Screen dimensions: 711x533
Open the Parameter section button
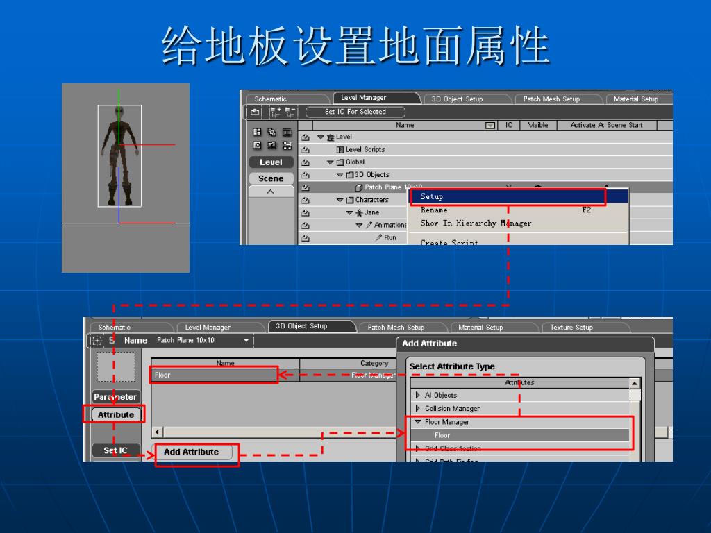click(116, 396)
